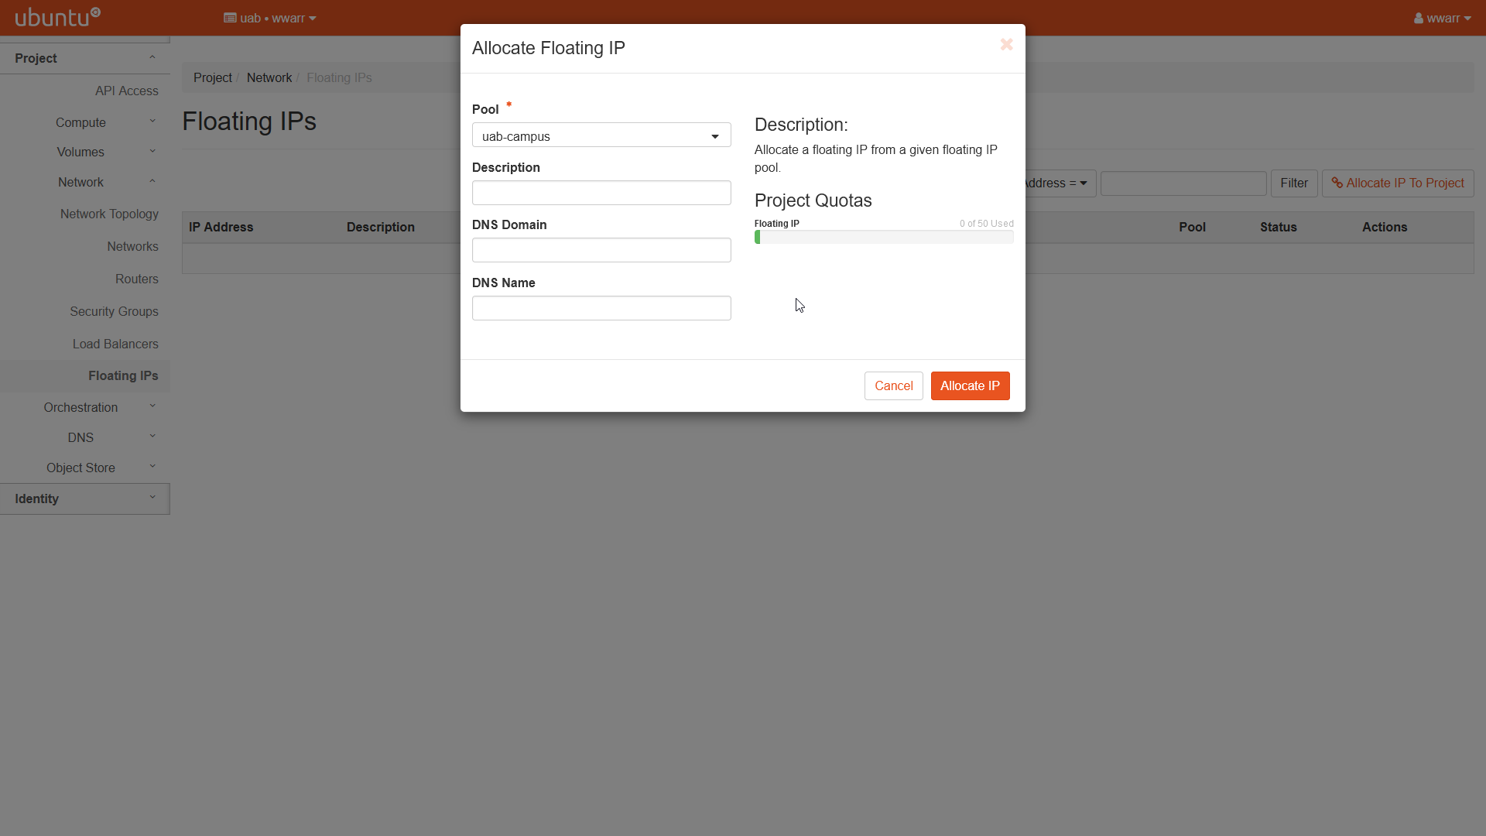Screen dimensions: 1486x836
Task: Click the Filter button
Action: point(1294,183)
